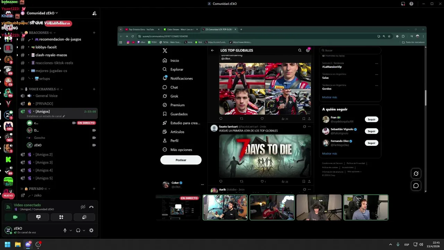Screen dimensions: 444x250
Task: Open the reacciones-tiktok-reels channel
Action: [58, 63]
